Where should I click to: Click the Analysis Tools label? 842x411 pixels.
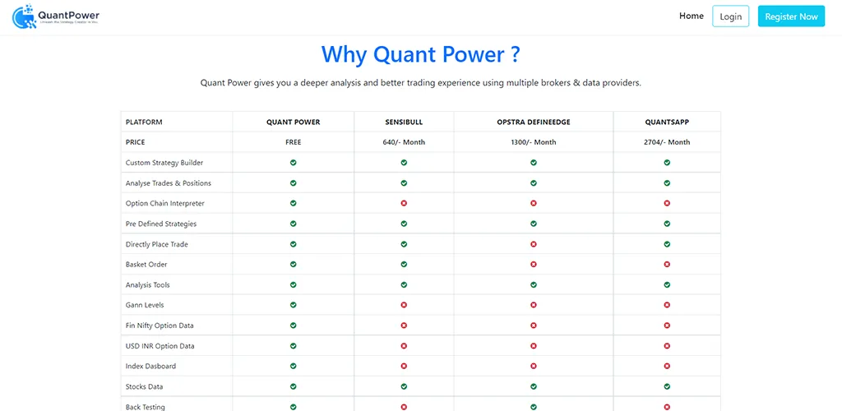click(148, 285)
